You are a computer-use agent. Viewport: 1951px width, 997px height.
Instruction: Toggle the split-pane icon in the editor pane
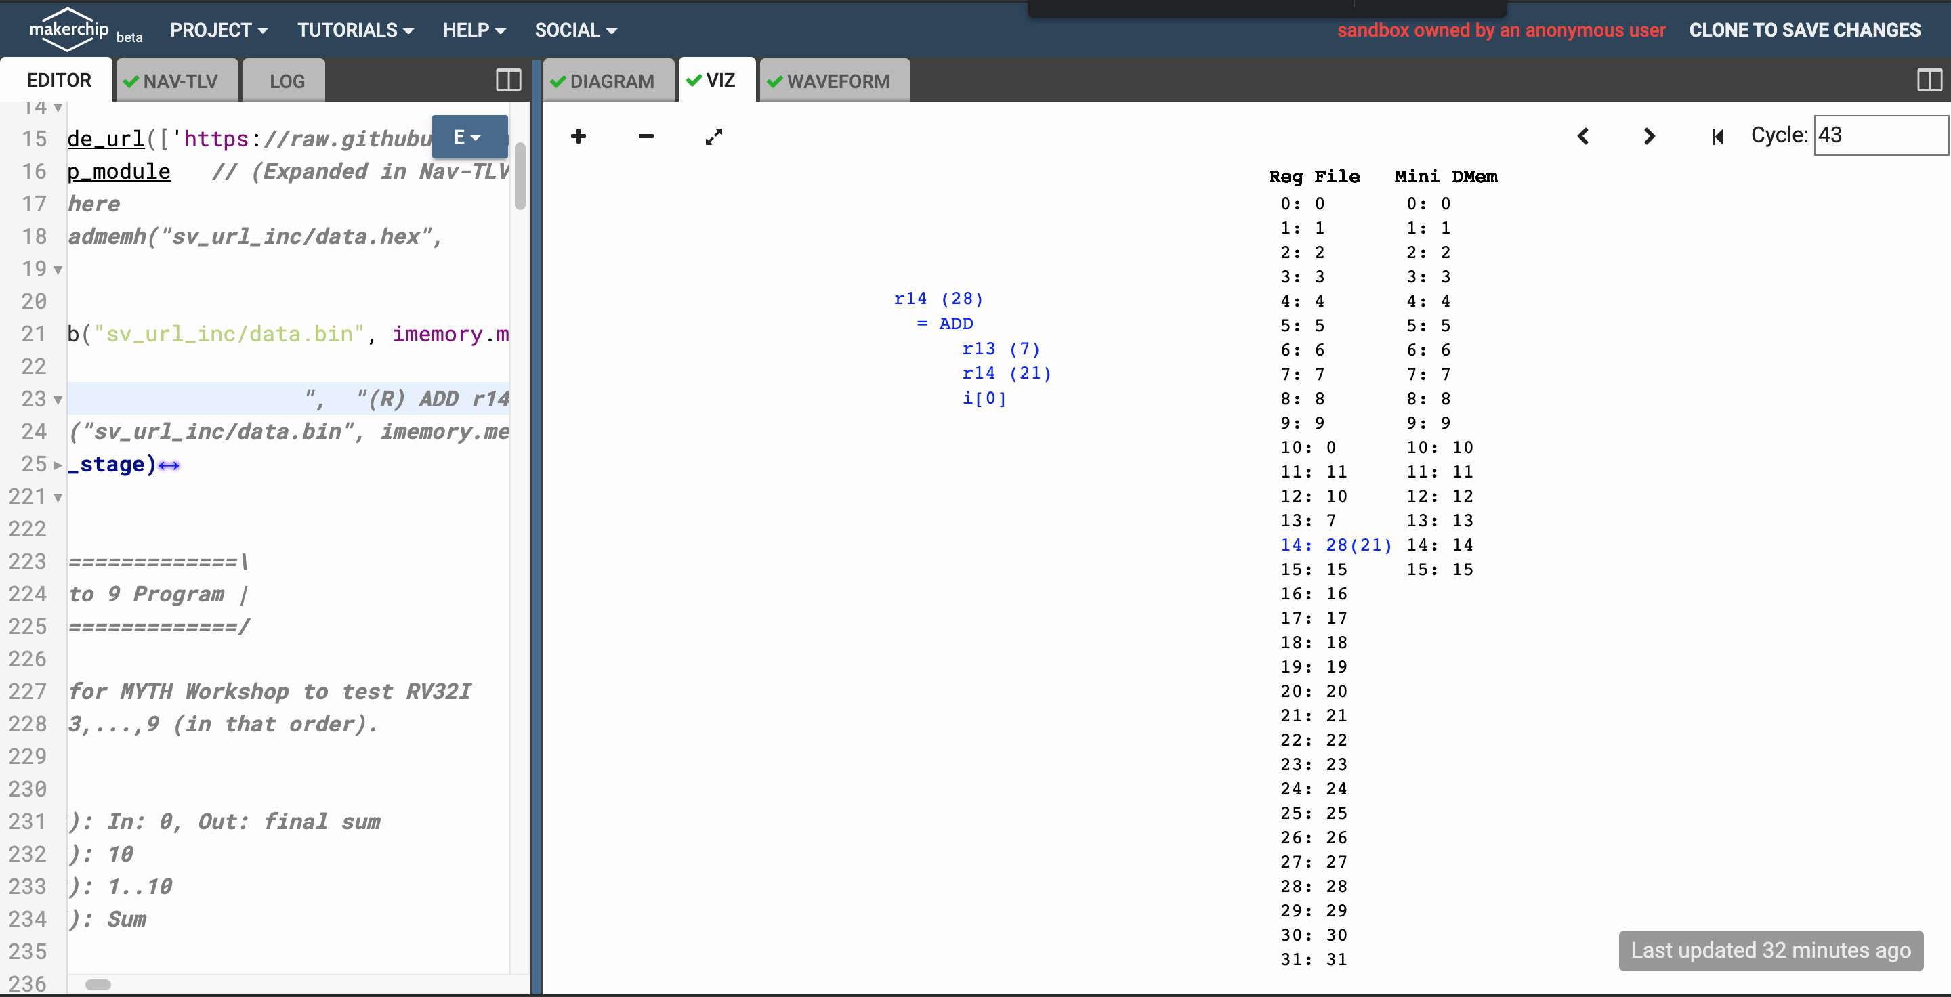tap(508, 80)
